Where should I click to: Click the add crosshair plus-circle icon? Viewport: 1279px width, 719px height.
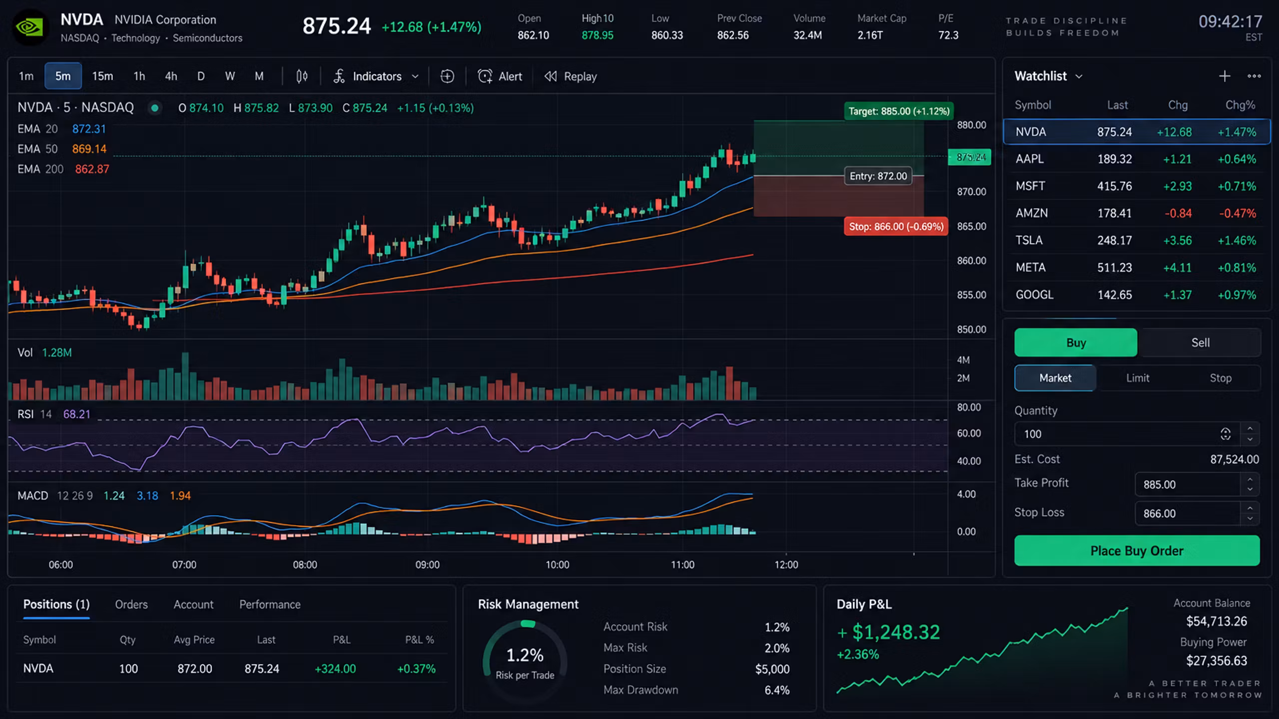pyautogui.click(x=447, y=76)
